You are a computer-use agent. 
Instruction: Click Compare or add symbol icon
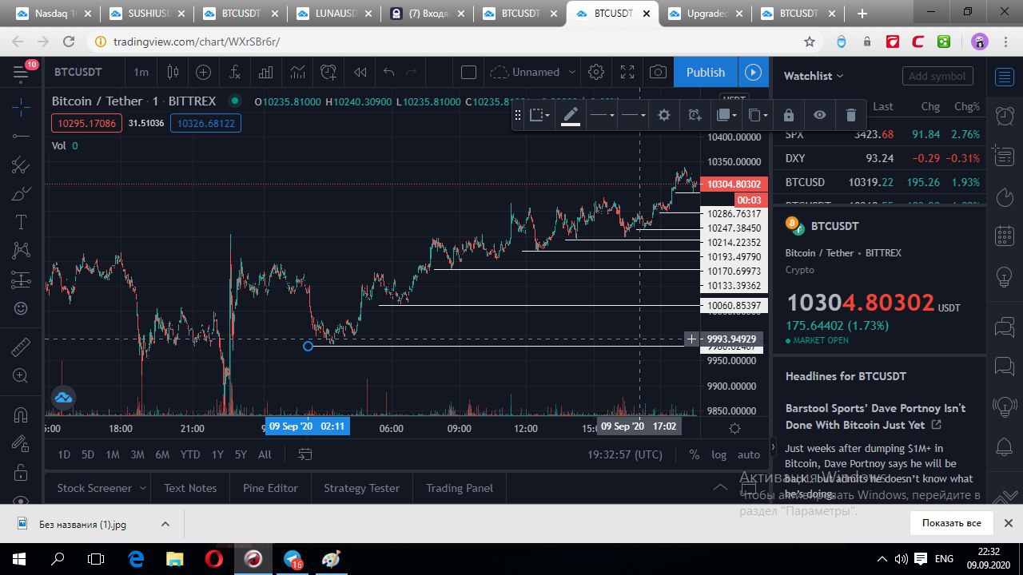(x=204, y=73)
